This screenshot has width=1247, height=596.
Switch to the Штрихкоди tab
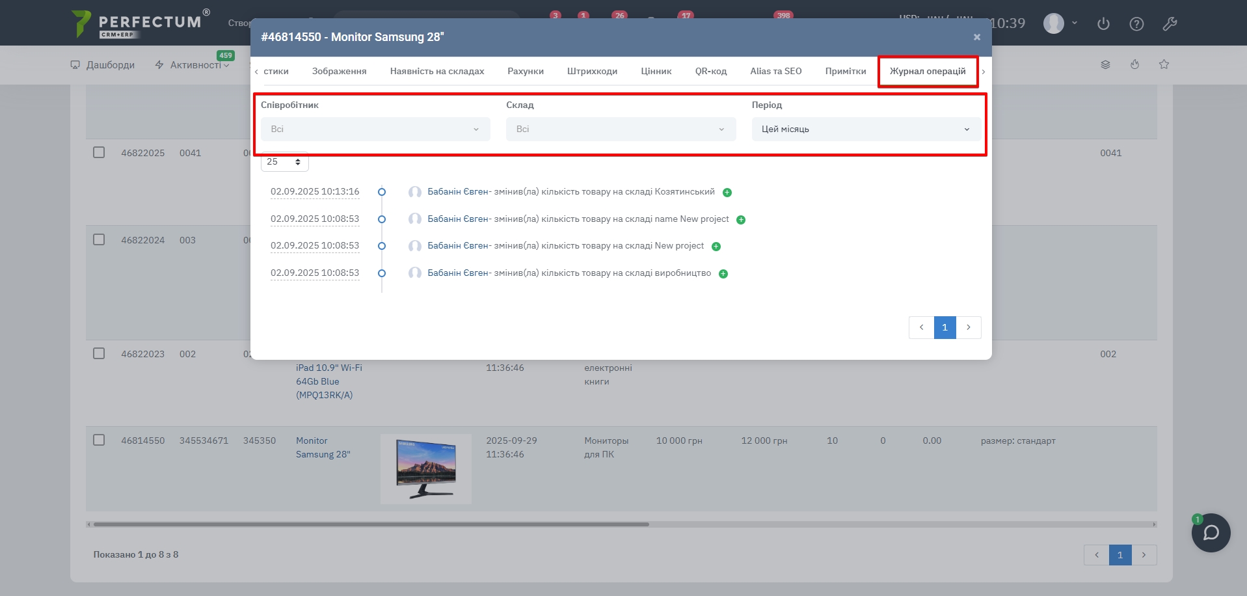(592, 71)
